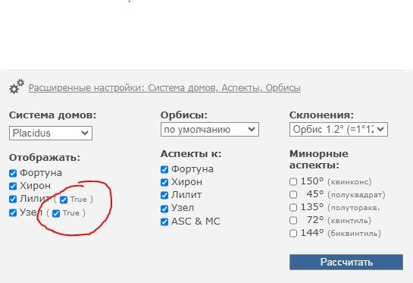Click the Система домов heading
Viewport: 413px width, 283px height.
53,115
